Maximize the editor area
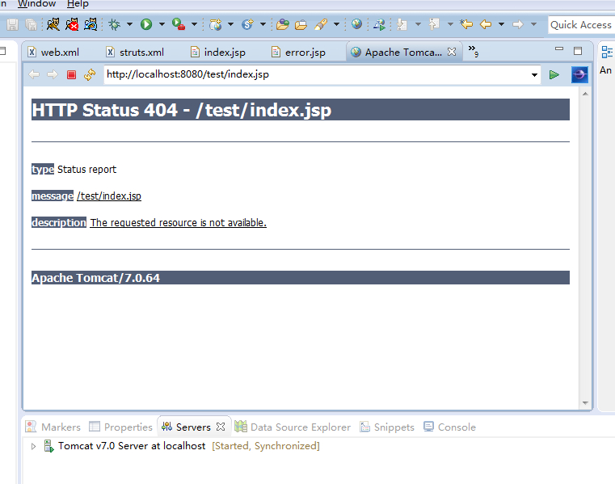This screenshot has width=615, height=484. pyautogui.click(x=578, y=51)
